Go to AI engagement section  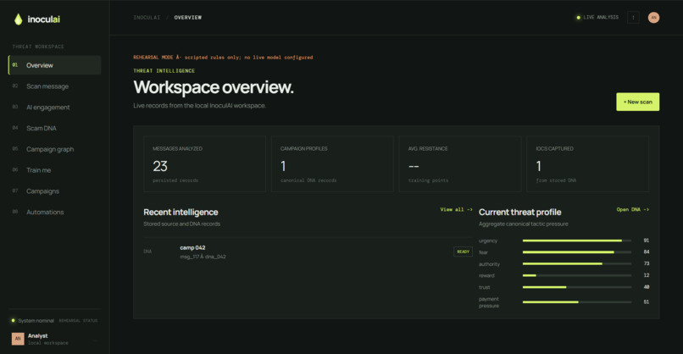click(55, 107)
